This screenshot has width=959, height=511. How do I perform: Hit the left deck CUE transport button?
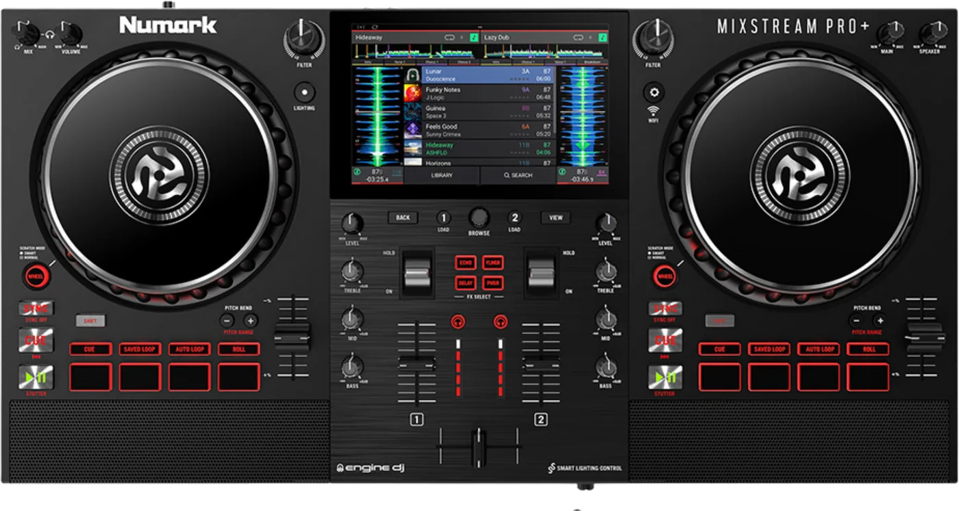(x=36, y=341)
